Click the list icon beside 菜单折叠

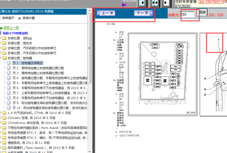coord(19,18)
